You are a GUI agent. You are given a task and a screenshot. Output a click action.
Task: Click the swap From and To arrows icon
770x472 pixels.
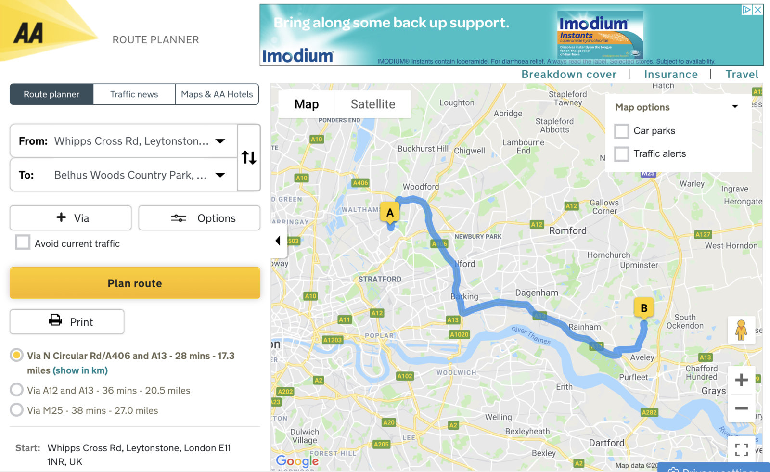(249, 157)
